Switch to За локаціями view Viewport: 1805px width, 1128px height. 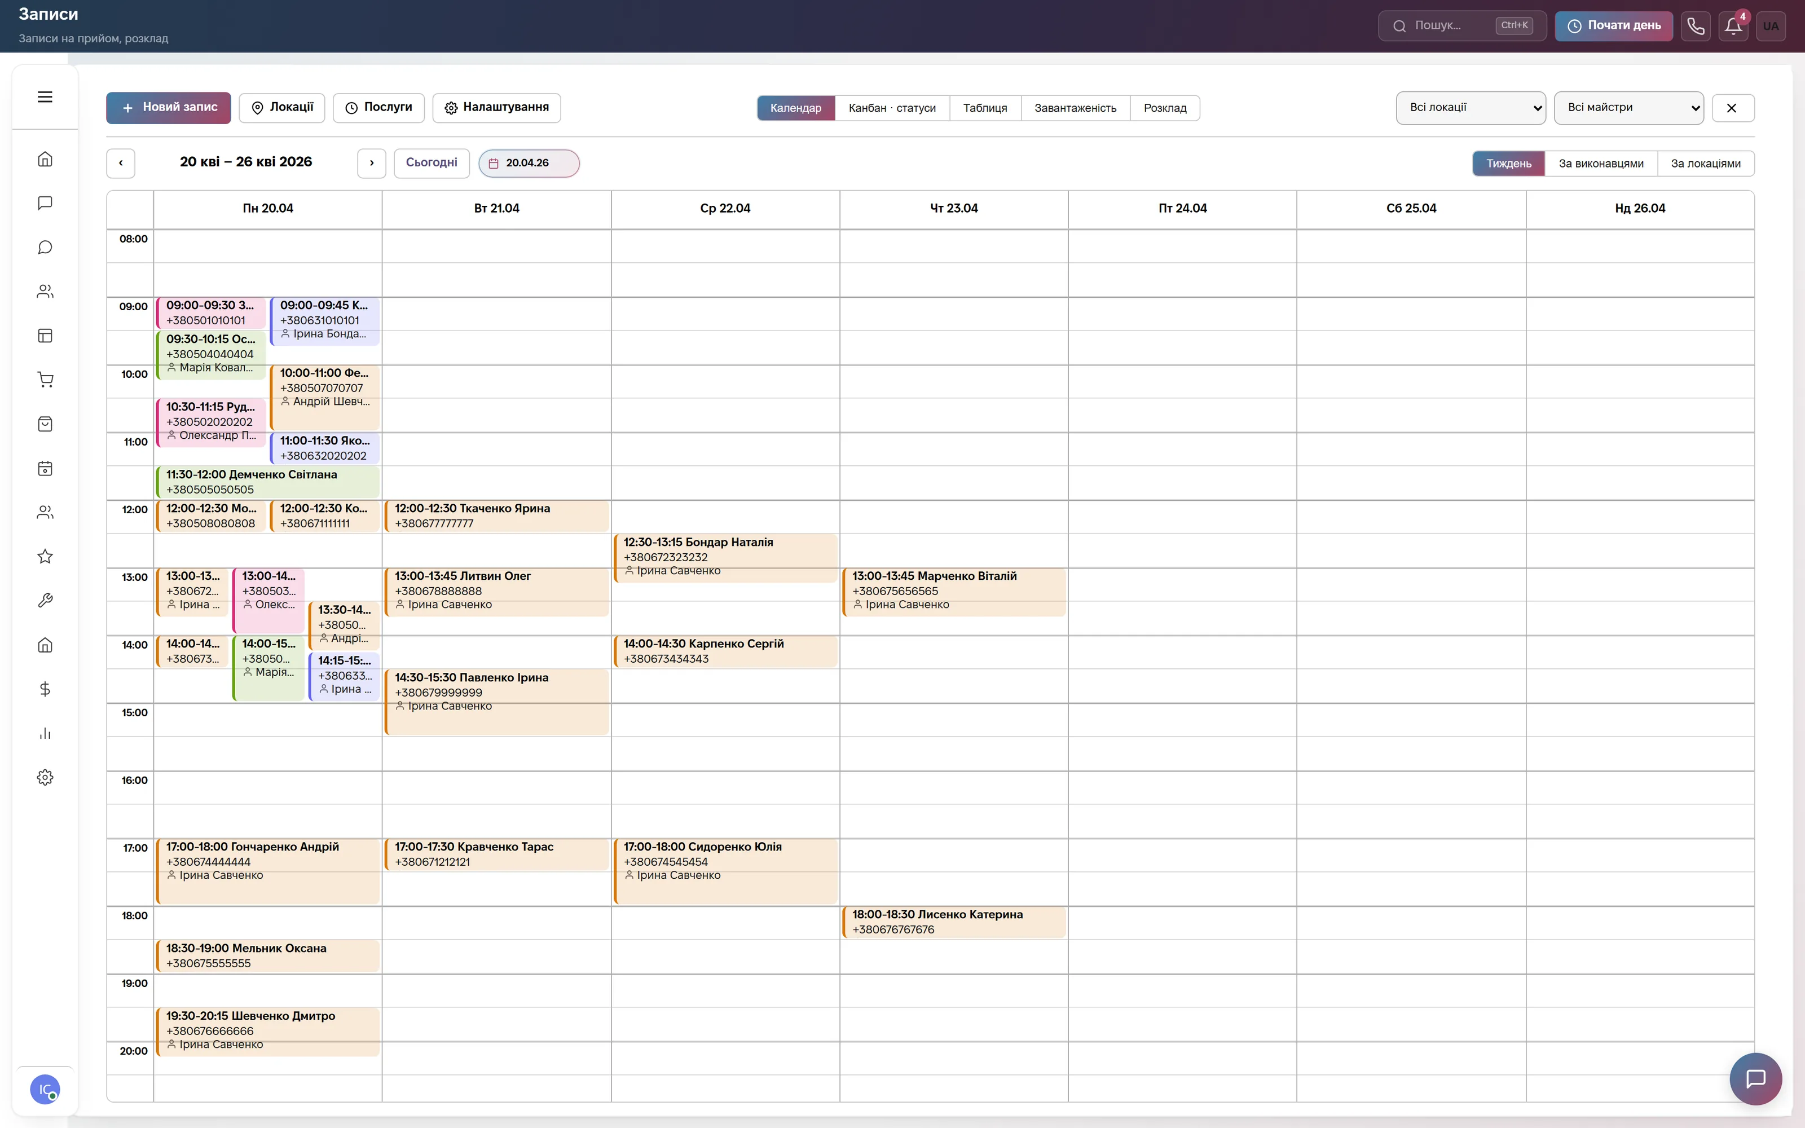click(x=1705, y=164)
